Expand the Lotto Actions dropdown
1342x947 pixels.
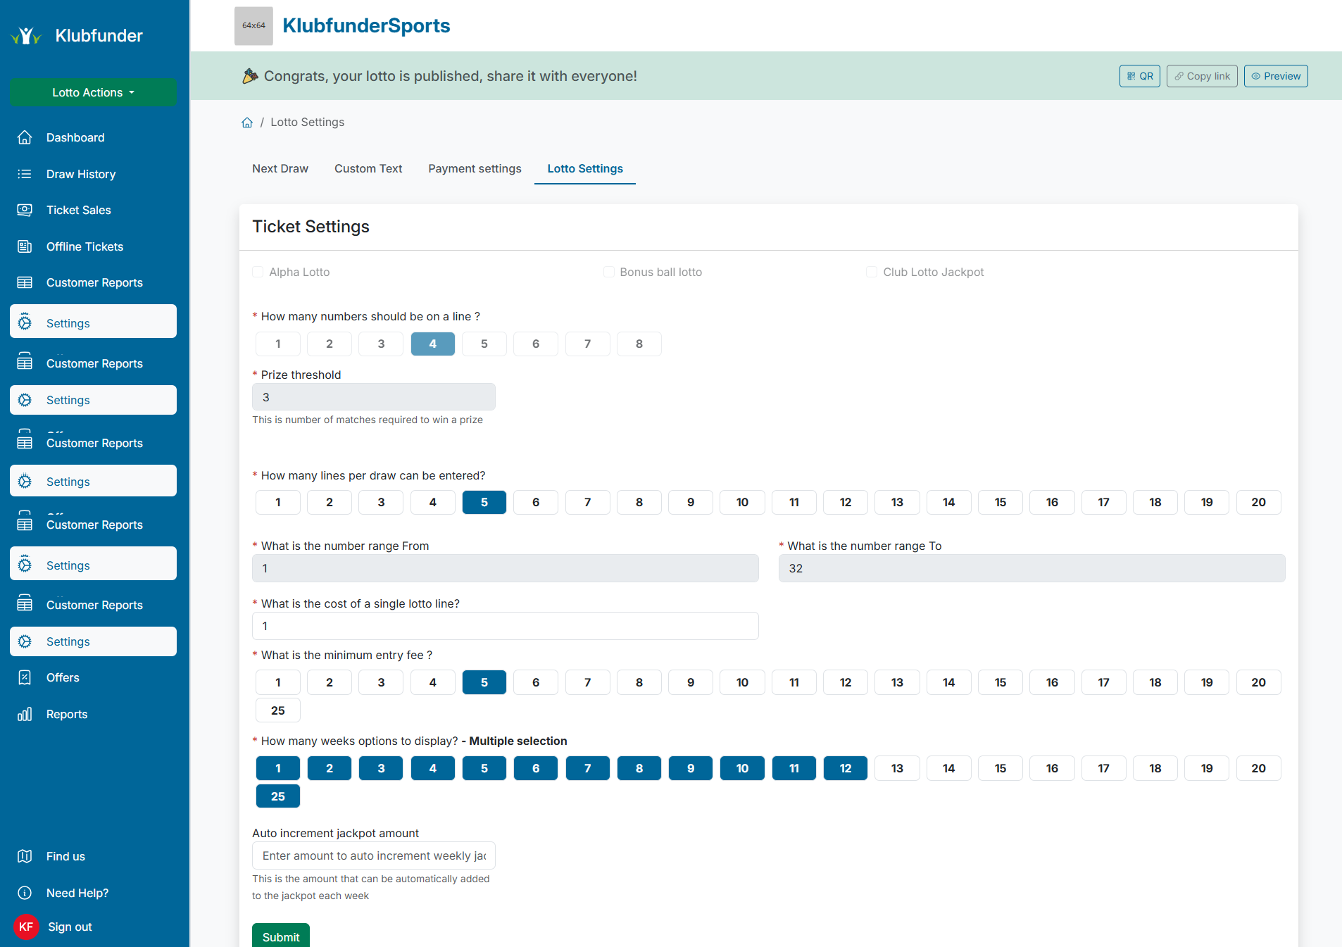[93, 92]
